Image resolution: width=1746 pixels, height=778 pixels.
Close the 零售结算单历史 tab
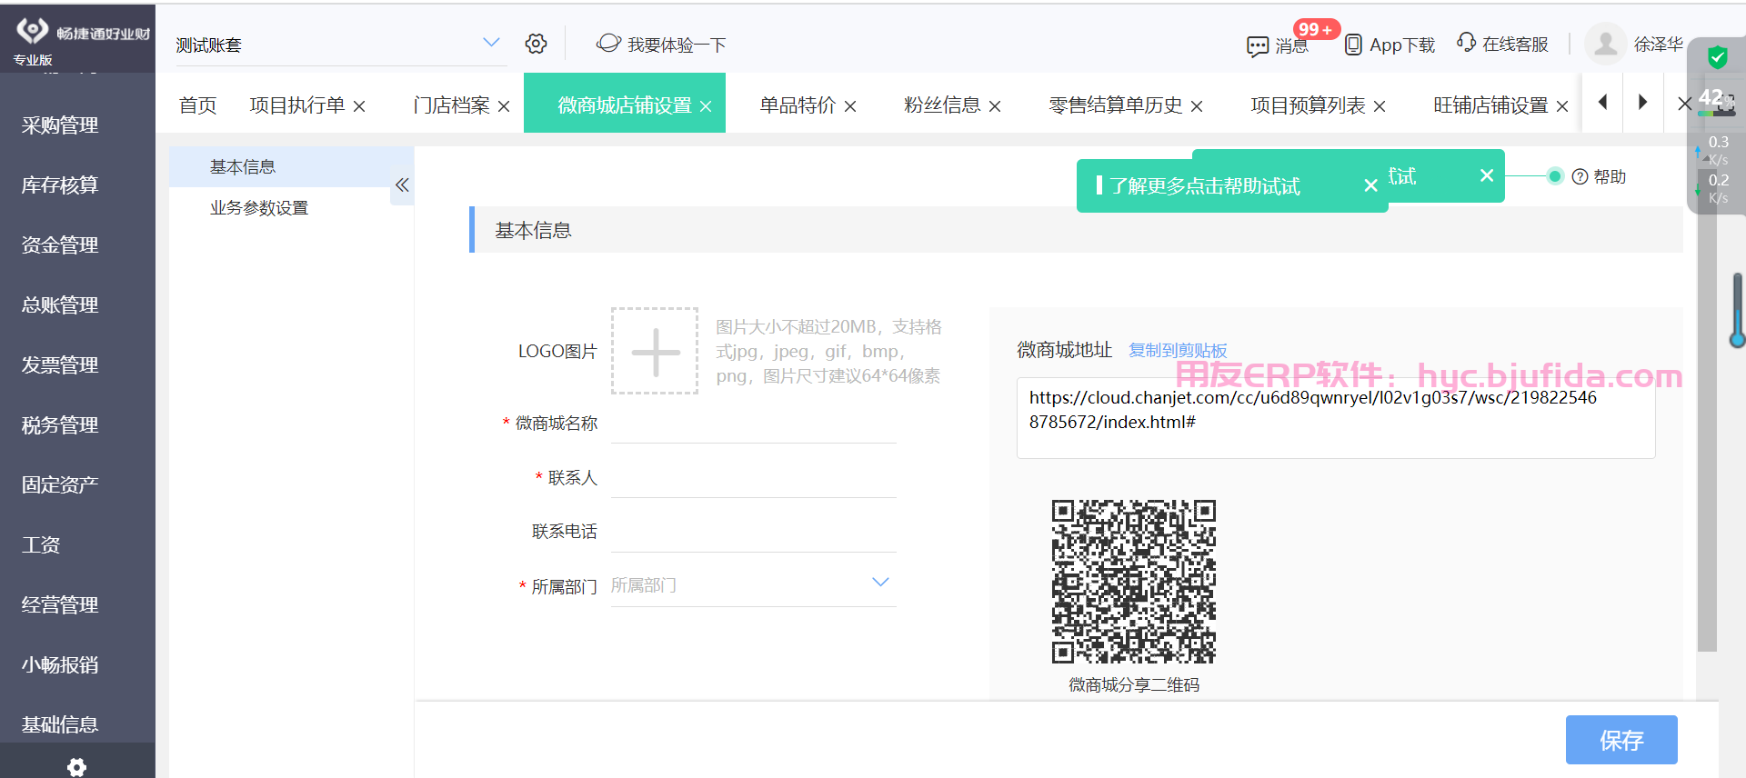click(x=1197, y=106)
